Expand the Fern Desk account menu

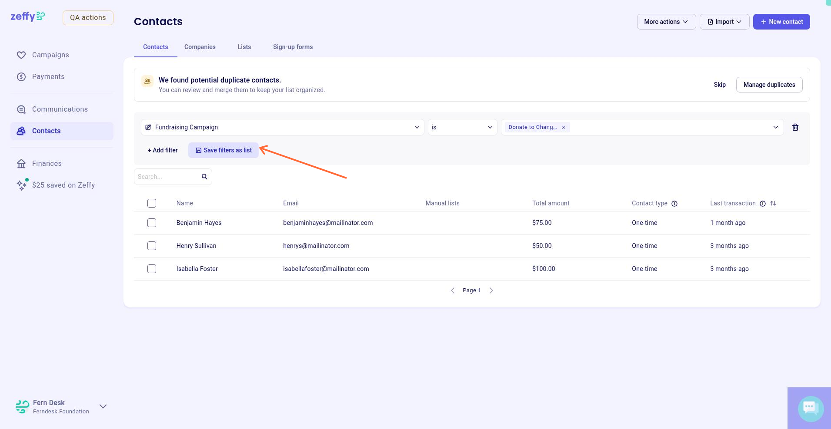pos(103,406)
